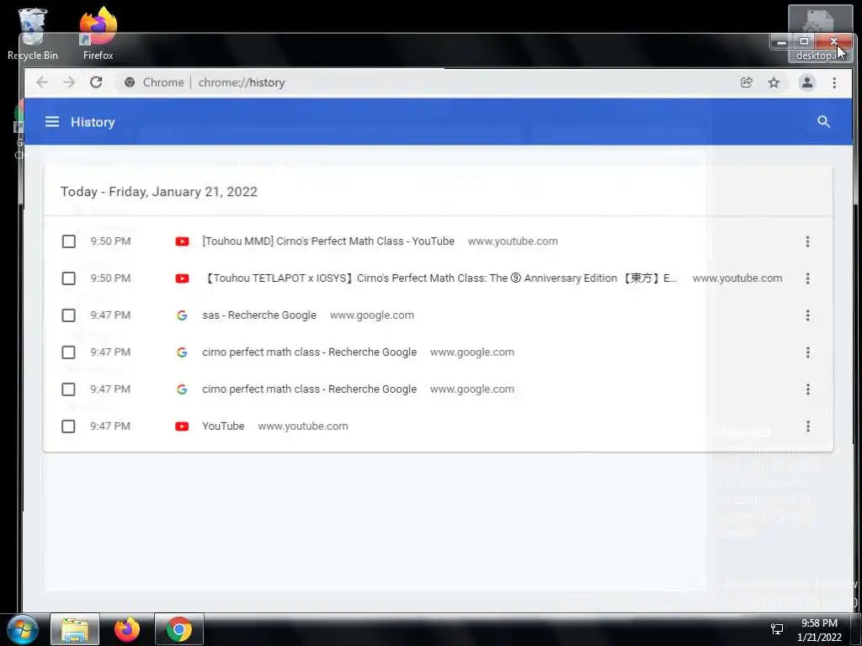
Task: Maximize the Chrome window
Action: click(x=804, y=42)
